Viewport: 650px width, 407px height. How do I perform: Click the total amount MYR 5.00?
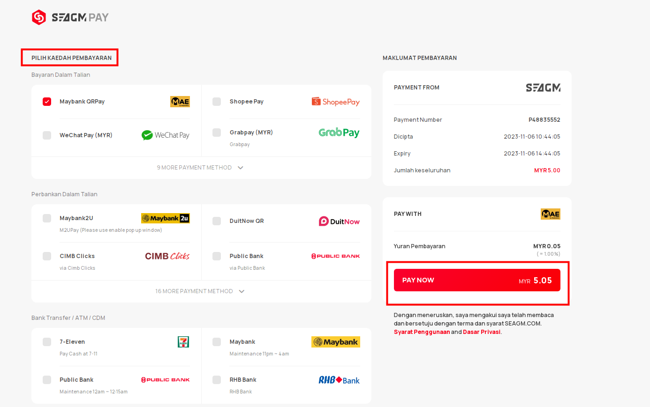tap(547, 170)
